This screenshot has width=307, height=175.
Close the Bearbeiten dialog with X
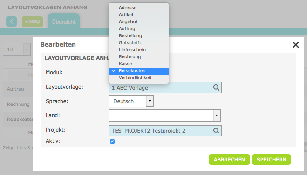[x=296, y=45]
